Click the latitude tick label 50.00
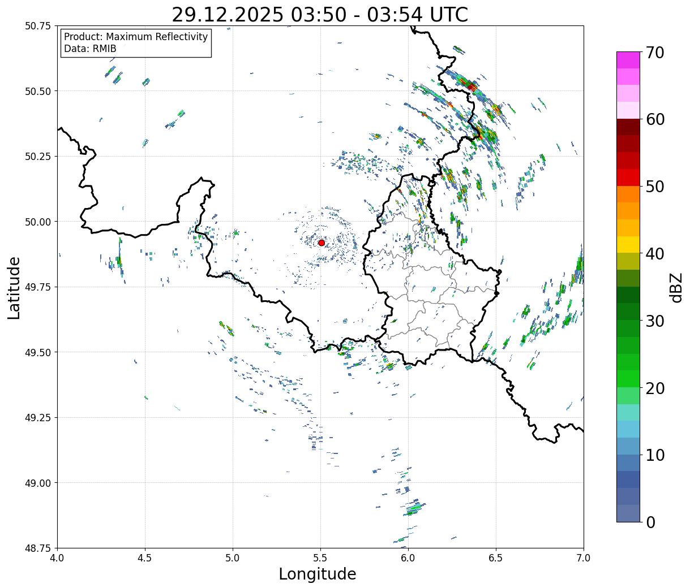The image size is (690, 588). pos(38,222)
